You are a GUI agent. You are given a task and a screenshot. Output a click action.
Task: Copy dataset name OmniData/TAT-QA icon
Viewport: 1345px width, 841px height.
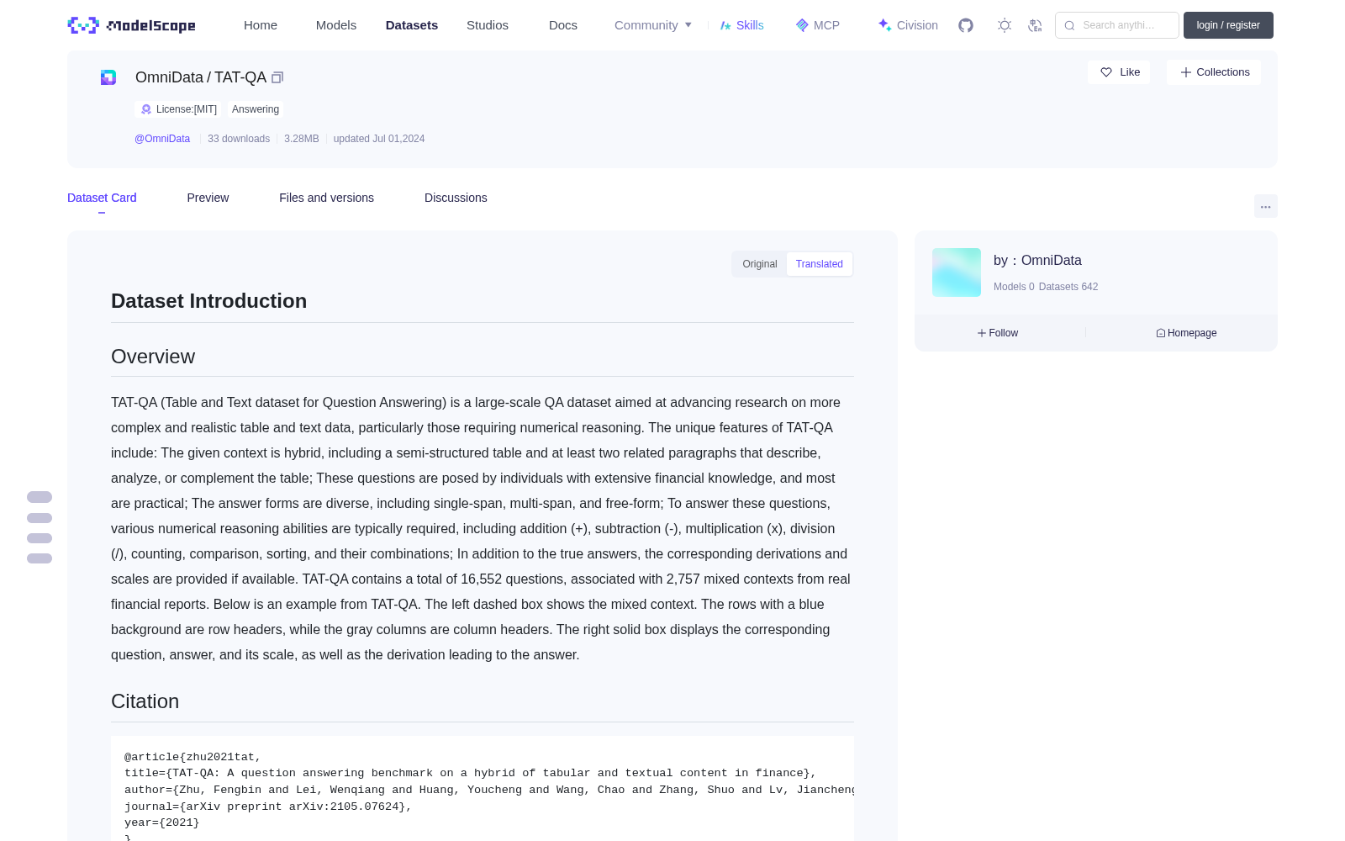pos(277,77)
